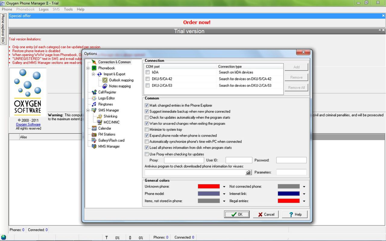Click the Phone menu

[7, 9]
